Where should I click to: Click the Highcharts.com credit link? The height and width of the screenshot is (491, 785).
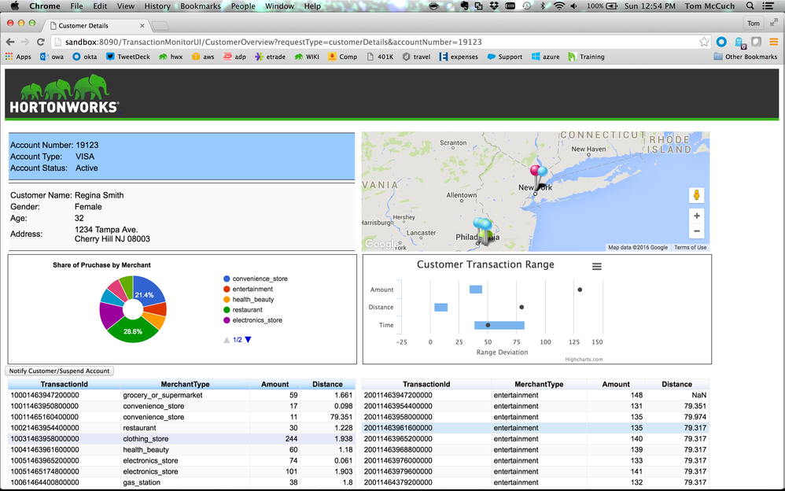pos(584,360)
